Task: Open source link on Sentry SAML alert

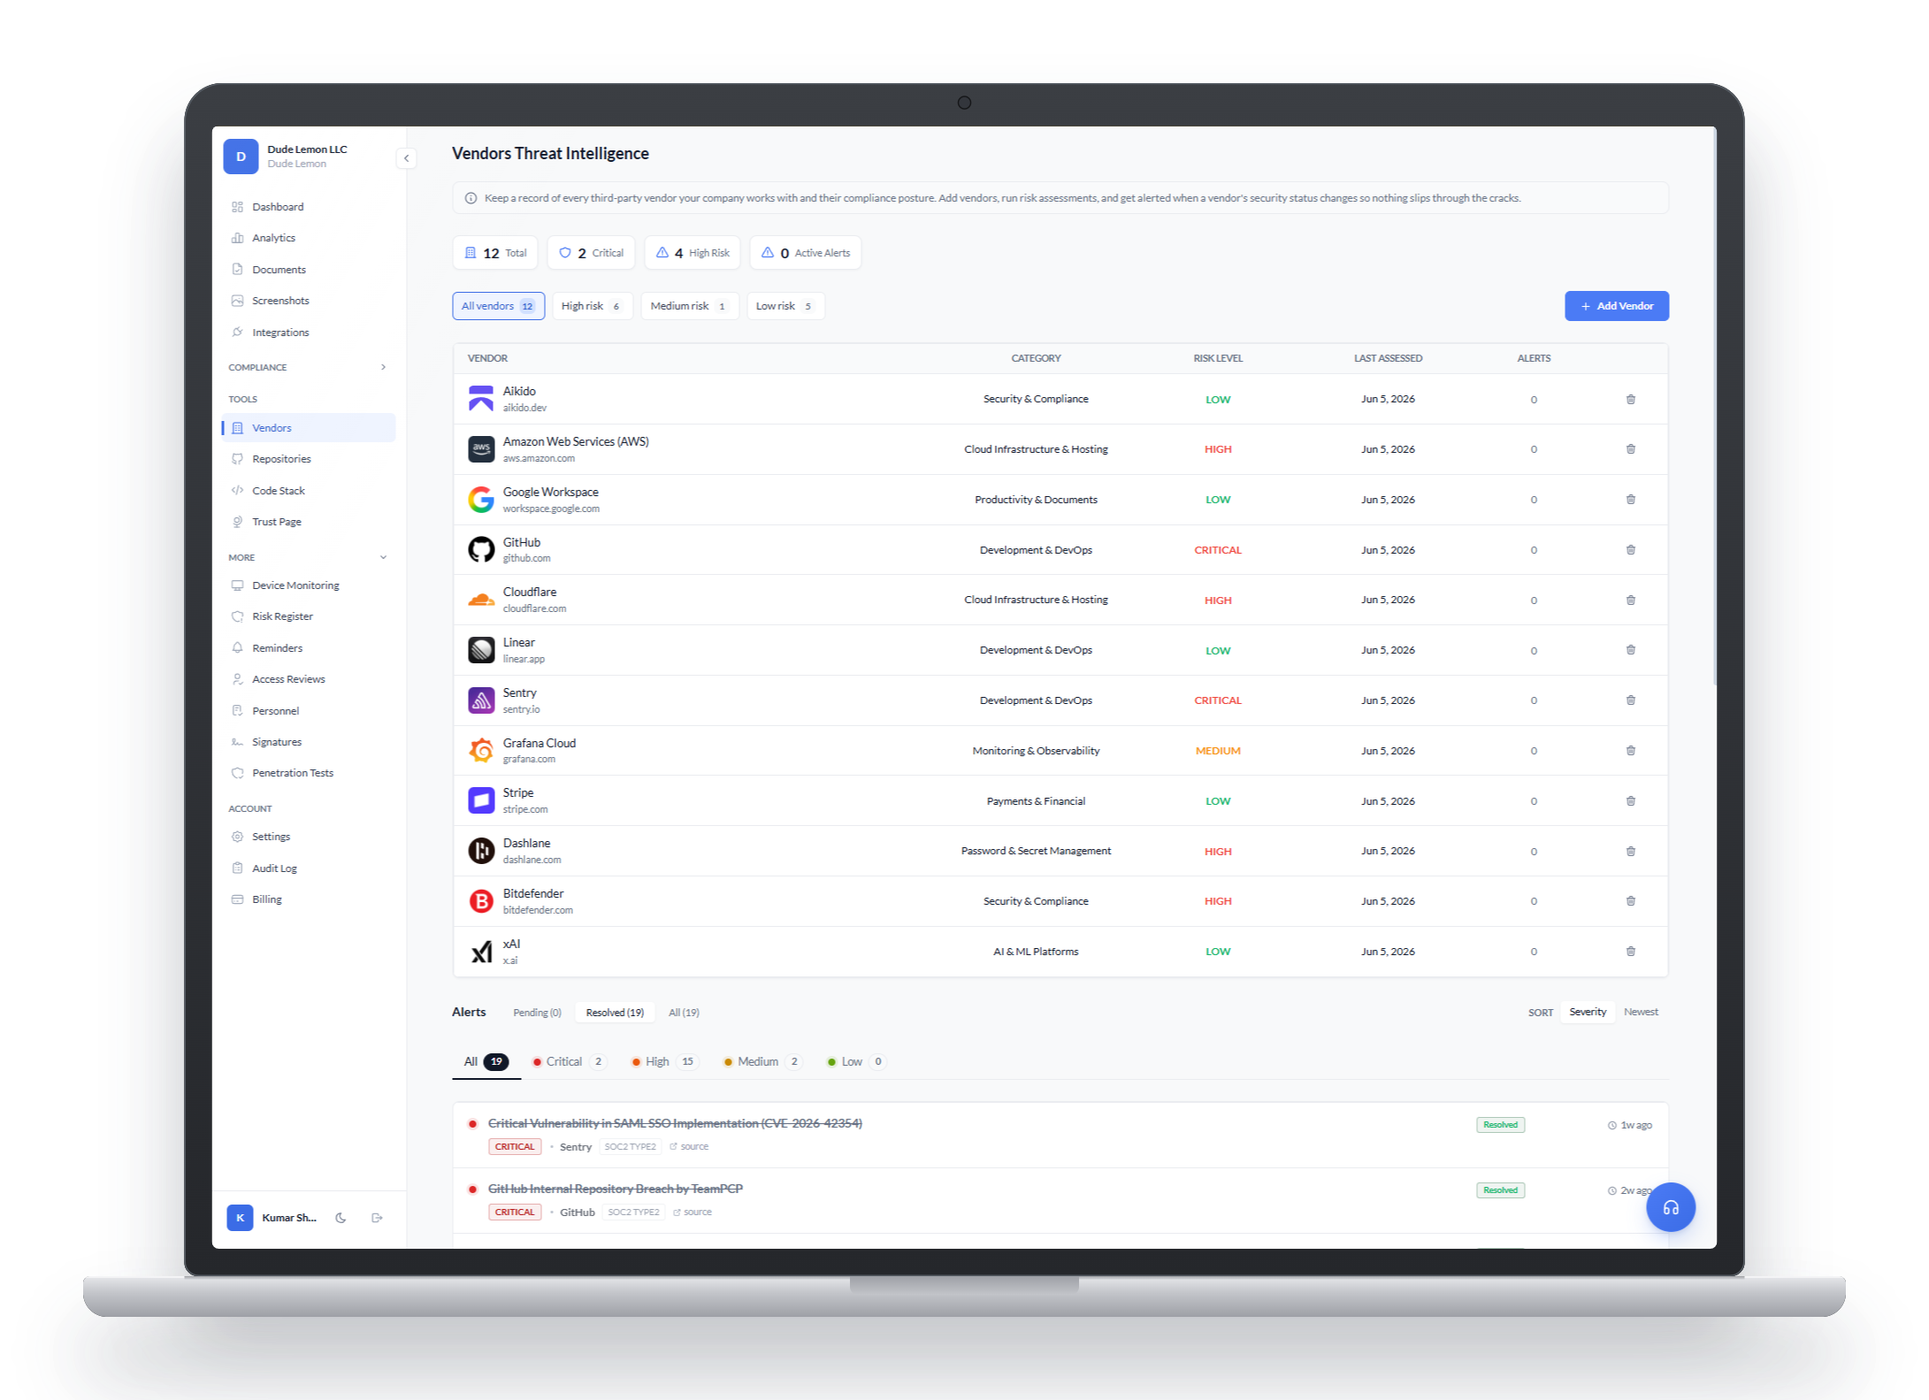Action: click(x=689, y=1146)
